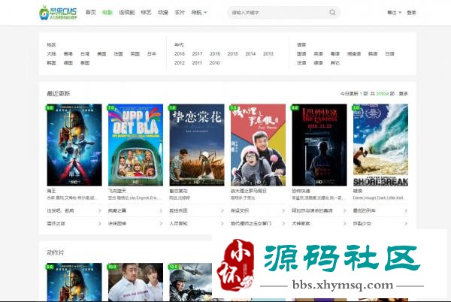Filter region by 韩国
Image resolution: width=451 pixels, height=302 pixels.
coord(51,62)
